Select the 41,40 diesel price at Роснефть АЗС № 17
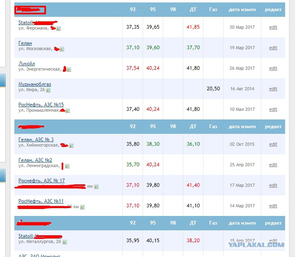Image resolution: width=295 pixels, height=257 pixels. (193, 185)
